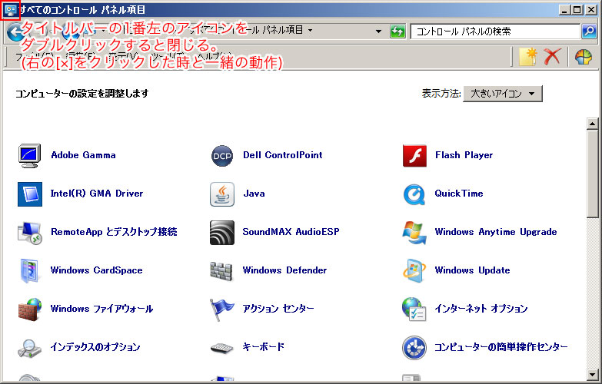Viewport: 602px width, 384px height.
Task: Open the Windows ファイアウォール link
Action: point(101,309)
